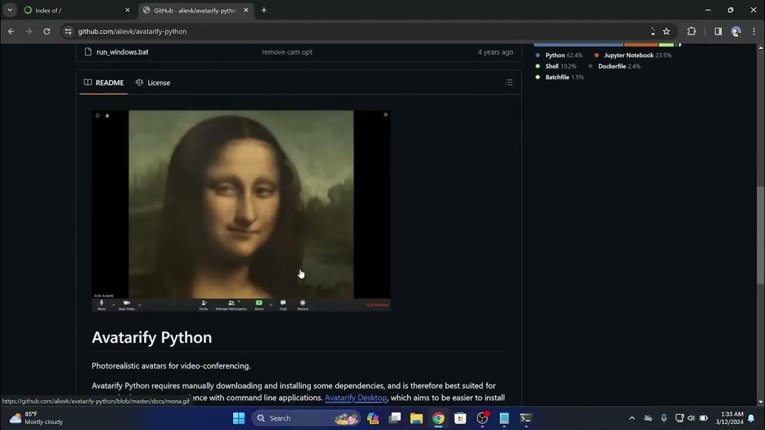Viewport: 765px width, 430px height.
Task: Open Copilot from the taskbar
Action: (373, 418)
